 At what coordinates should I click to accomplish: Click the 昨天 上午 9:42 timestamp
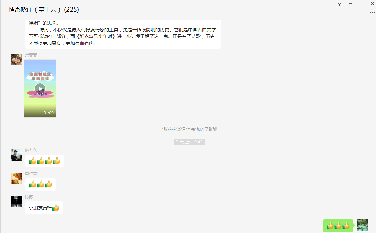pos(189,142)
